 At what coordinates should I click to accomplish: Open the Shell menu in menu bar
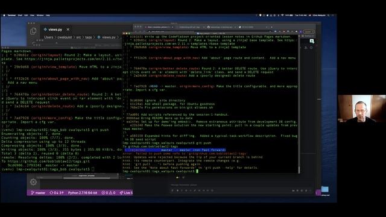point(20,15)
